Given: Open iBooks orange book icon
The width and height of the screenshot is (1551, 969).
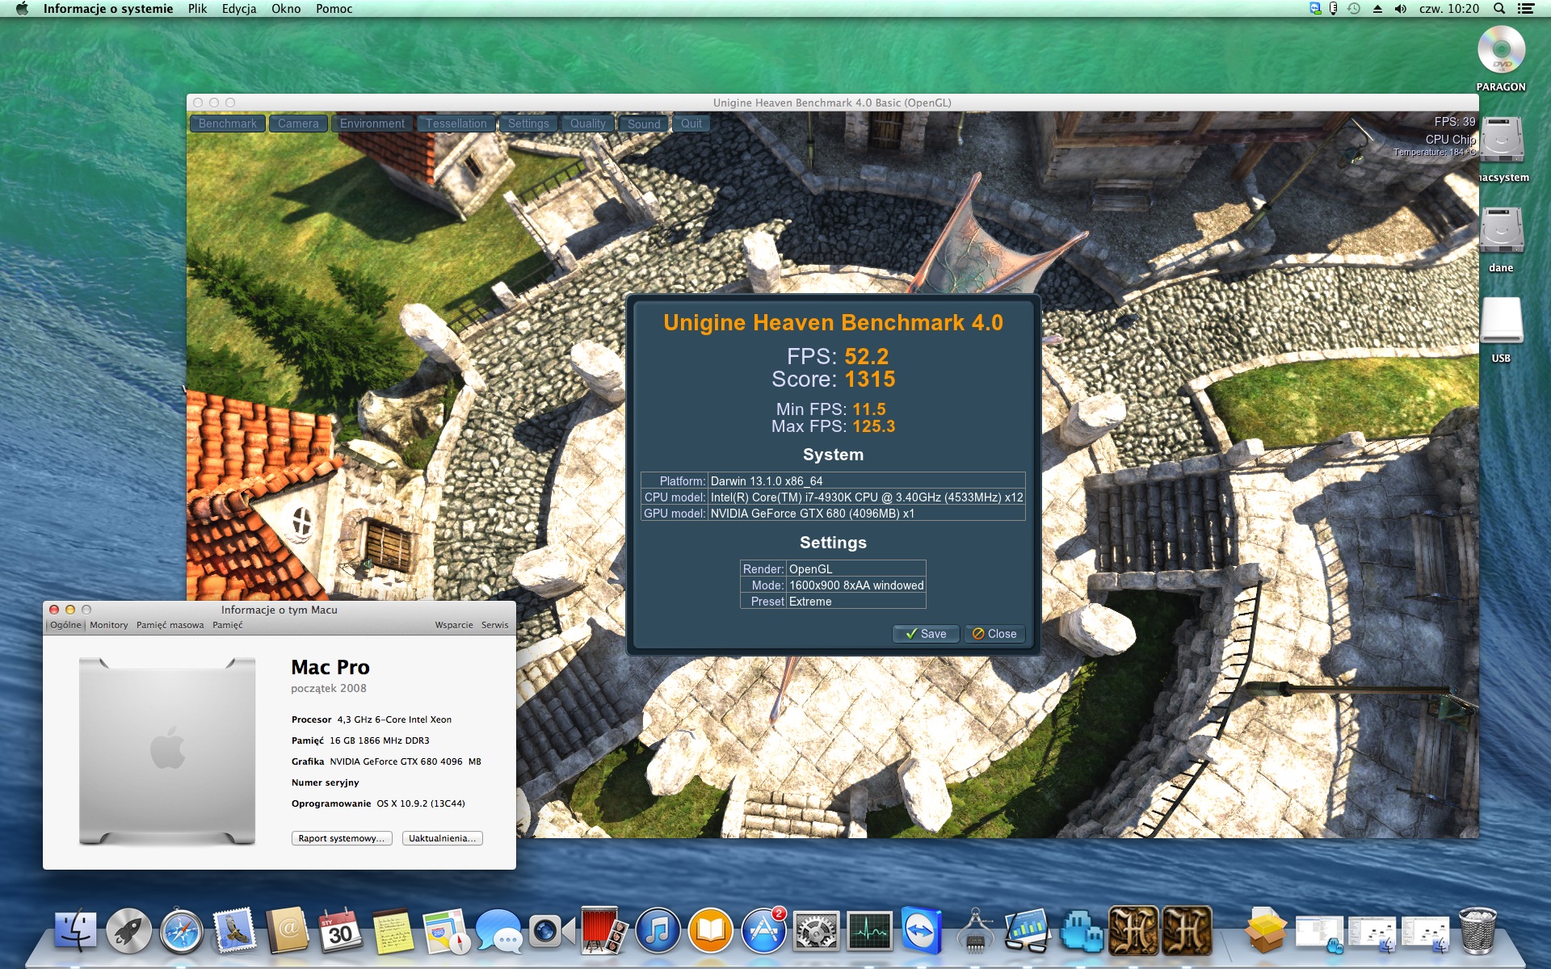Looking at the screenshot, I should coord(711,931).
